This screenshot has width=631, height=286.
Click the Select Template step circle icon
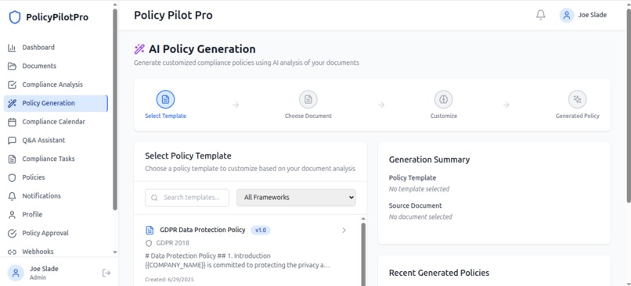coord(165,99)
